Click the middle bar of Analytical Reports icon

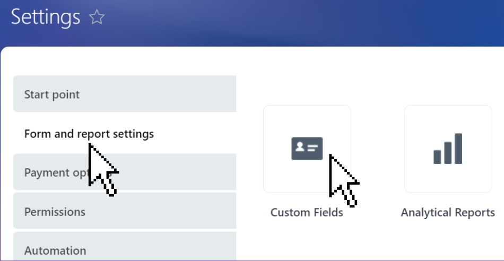(448, 153)
